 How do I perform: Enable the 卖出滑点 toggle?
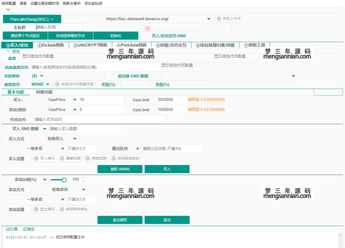pyautogui.click(x=44, y=209)
